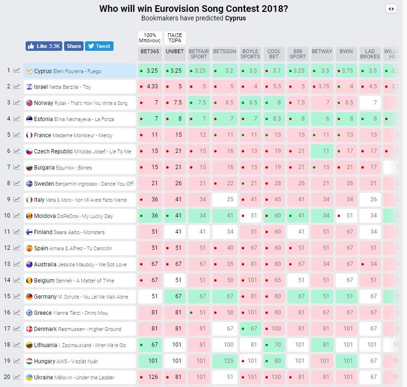This screenshot has height=387, width=407.
Task: Open the graph icon next to Ukraine
Action: point(17,377)
